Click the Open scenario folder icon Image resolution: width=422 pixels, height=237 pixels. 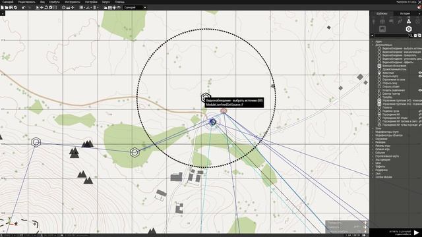click(7, 7)
